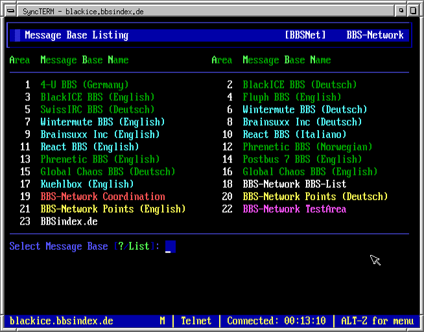The image size is (424, 332).
Task: Select Fluph BBS (English) entry
Action: (x=292, y=97)
